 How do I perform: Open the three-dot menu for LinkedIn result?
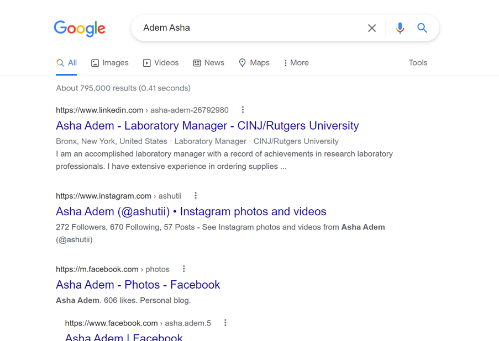tap(243, 110)
